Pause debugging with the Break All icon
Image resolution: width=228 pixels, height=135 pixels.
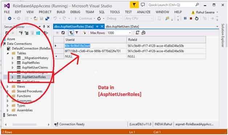pos(185,18)
